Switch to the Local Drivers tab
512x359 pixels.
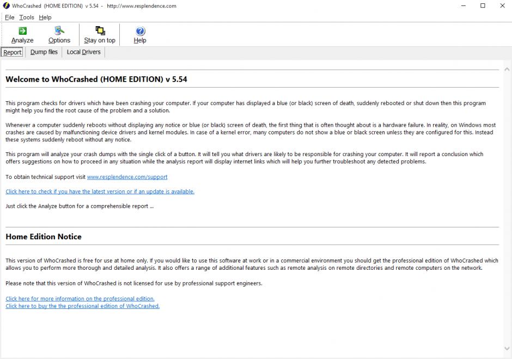tap(83, 52)
